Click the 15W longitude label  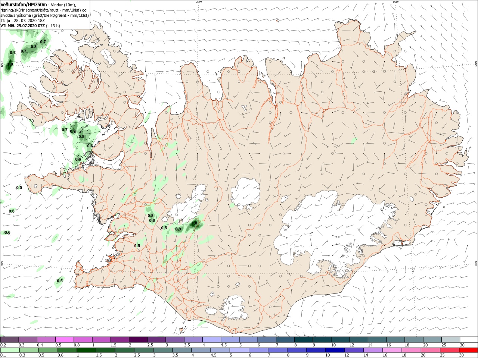pos(395,2)
